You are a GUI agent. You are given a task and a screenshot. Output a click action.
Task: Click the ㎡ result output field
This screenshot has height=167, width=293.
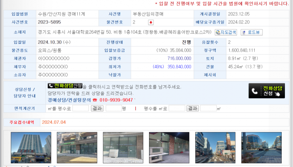click(x=208, y=108)
